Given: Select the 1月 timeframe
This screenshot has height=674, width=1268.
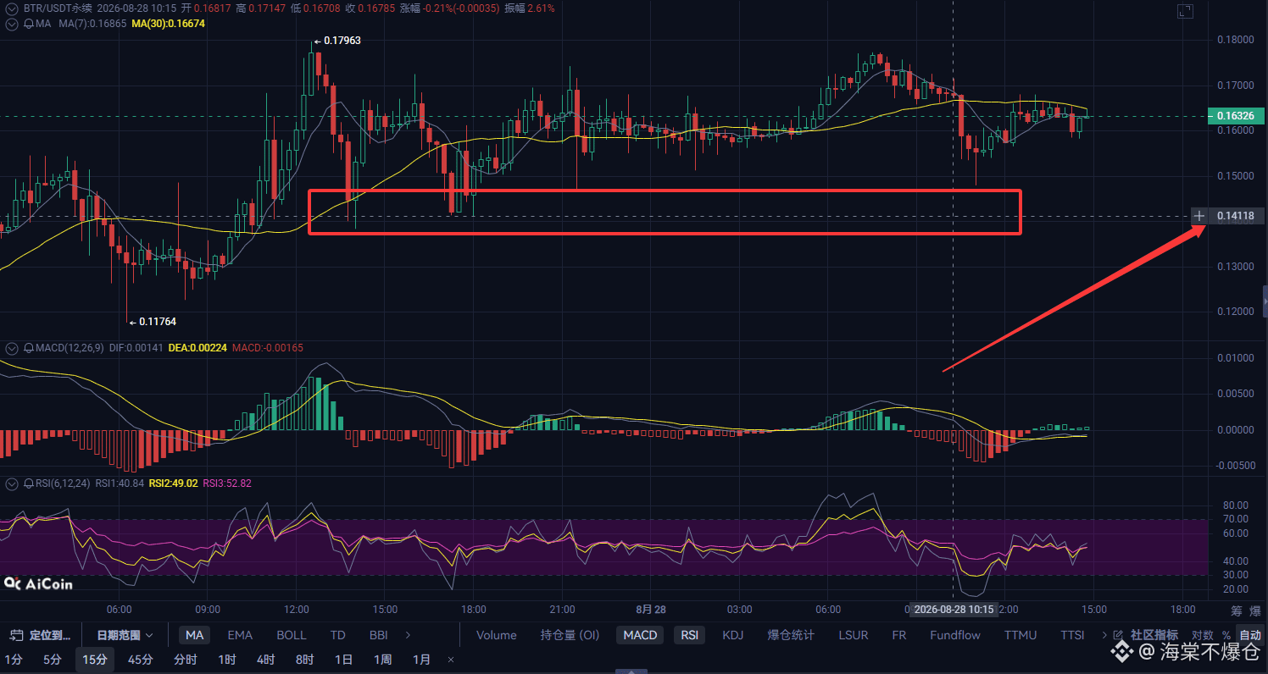Looking at the screenshot, I should pyautogui.click(x=421, y=660).
